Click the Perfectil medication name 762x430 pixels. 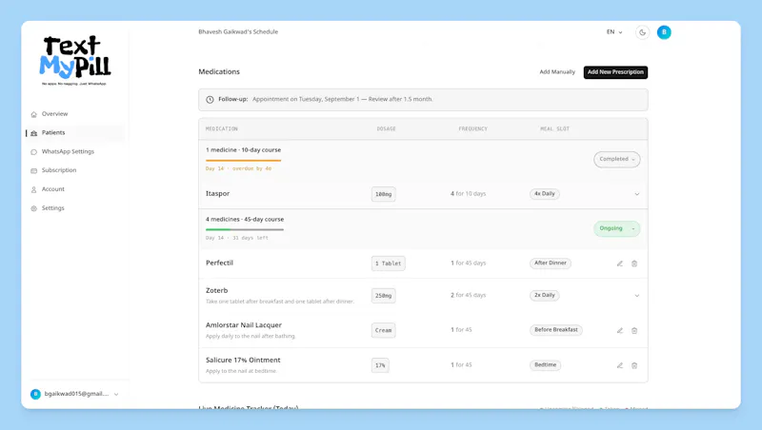point(220,264)
